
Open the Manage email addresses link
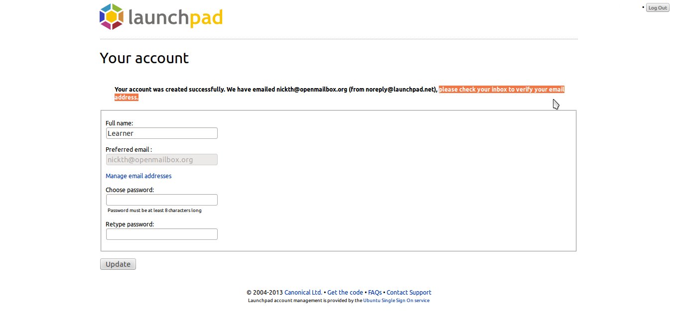click(138, 176)
